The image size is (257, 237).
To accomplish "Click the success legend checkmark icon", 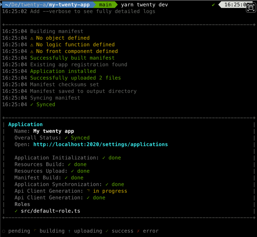I will pos(107,231).
